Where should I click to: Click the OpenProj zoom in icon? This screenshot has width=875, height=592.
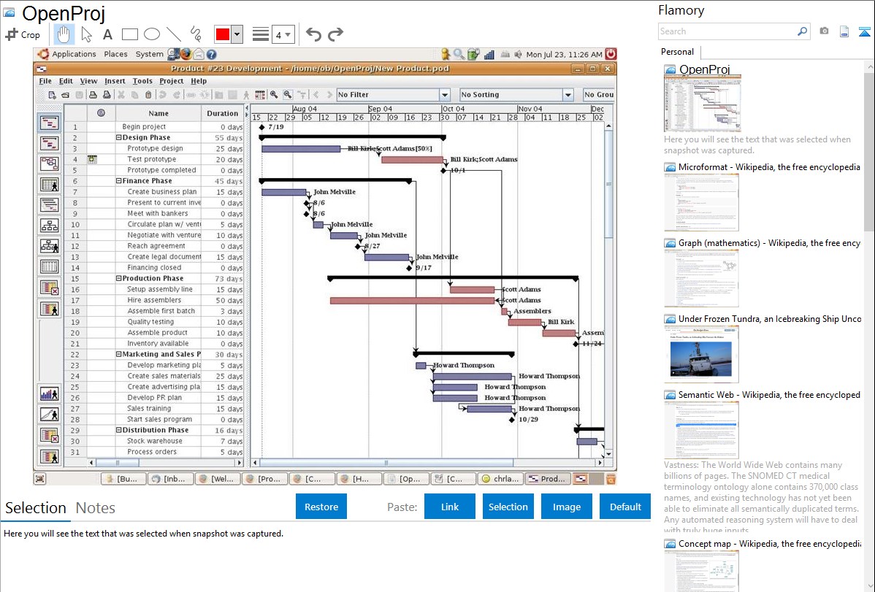(274, 95)
